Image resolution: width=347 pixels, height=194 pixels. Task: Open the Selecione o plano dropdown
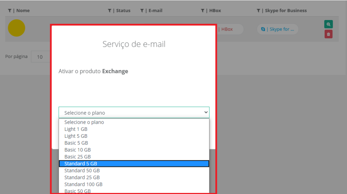click(x=134, y=113)
